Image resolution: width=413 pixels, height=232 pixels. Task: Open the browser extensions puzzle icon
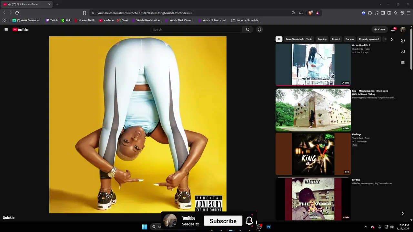click(370, 13)
